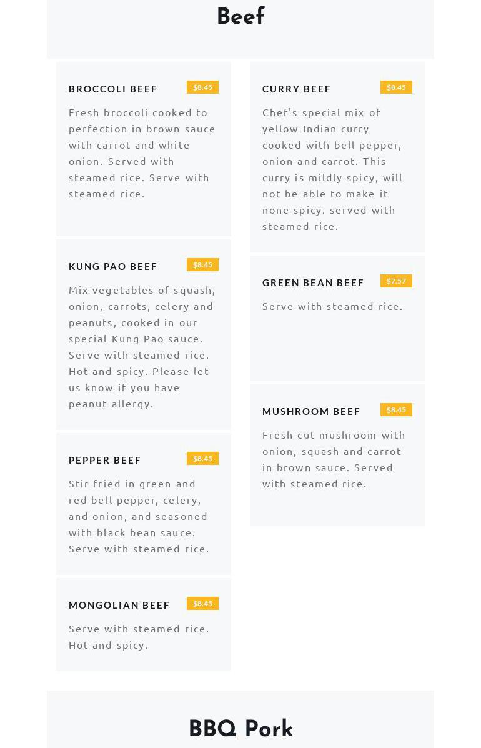The width and height of the screenshot is (481, 748).
Task: Choose the Pepper Beef item title
Action: pyautogui.click(x=105, y=460)
